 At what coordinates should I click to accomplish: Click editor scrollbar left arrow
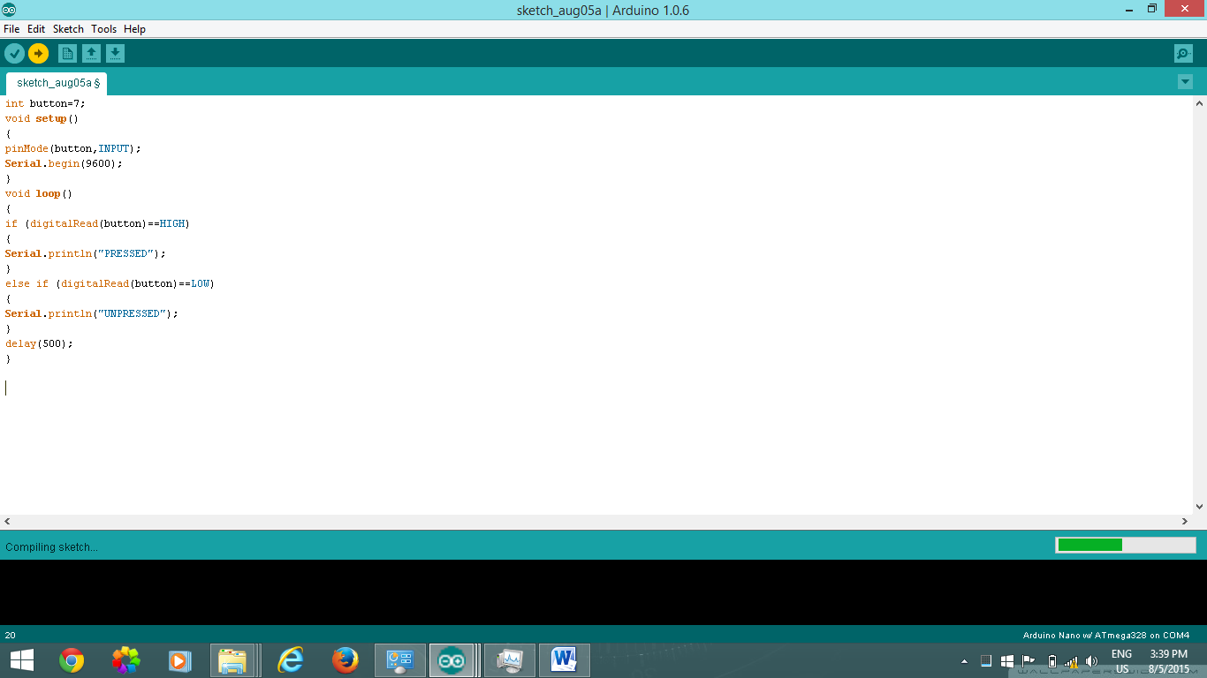coord(7,522)
